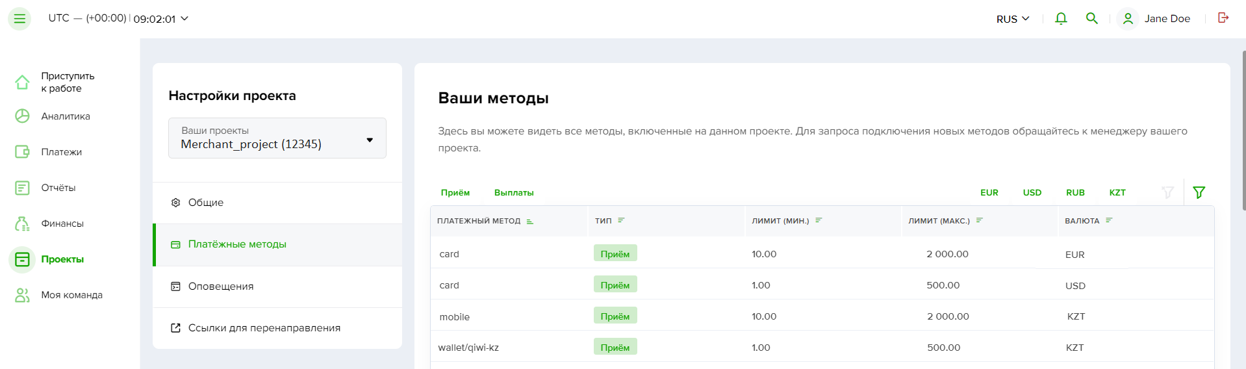This screenshot has width=1246, height=369.
Task: Open the RUS language dropdown
Action: click(1013, 19)
